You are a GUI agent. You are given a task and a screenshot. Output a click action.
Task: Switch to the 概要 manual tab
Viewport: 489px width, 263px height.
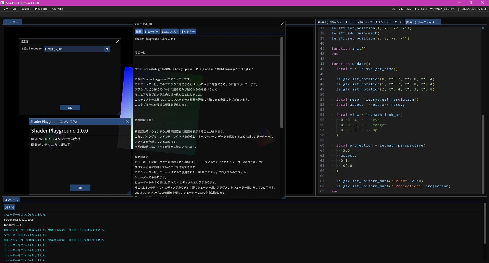click(x=139, y=32)
